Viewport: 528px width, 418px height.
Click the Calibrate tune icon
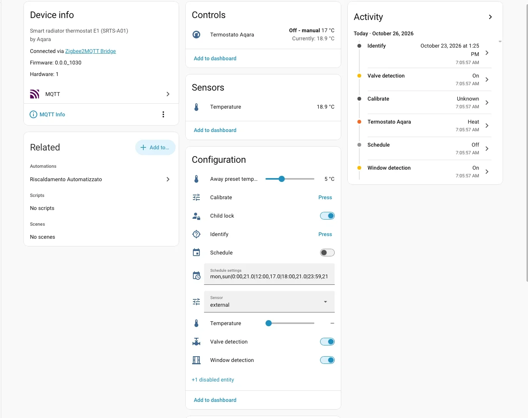pos(196,197)
